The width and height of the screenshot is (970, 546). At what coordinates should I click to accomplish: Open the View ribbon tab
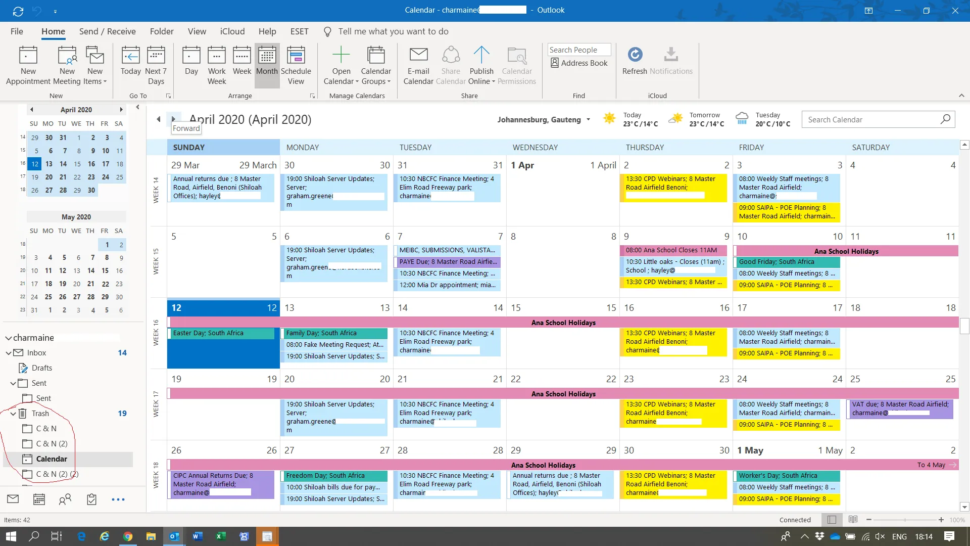pos(197,31)
